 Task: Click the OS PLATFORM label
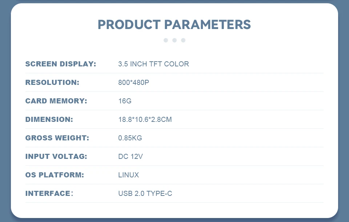pyautogui.click(x=55, y=175)
